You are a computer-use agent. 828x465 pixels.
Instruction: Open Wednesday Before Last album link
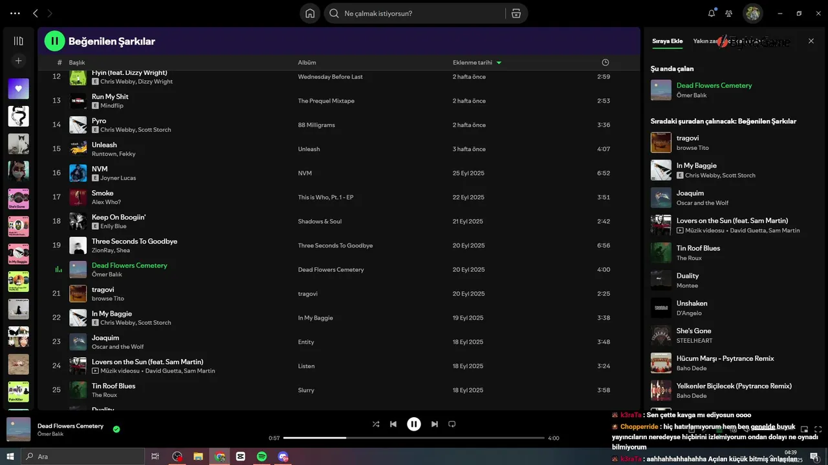pos(330,77)
